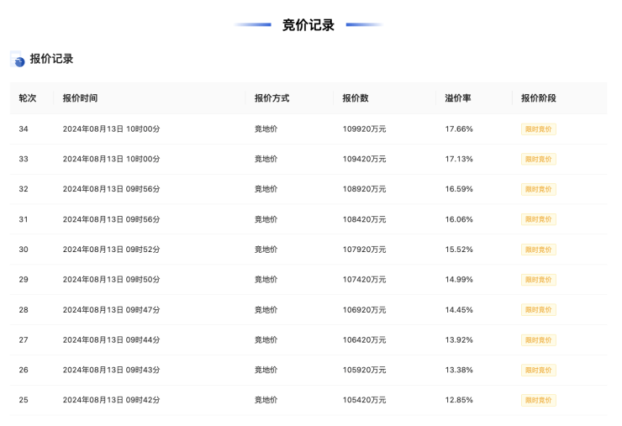This screenshot has width=622, height=426.
Task: Select the 限时竞价 badge in round 25 row
Action: click(x=538, y=401)
